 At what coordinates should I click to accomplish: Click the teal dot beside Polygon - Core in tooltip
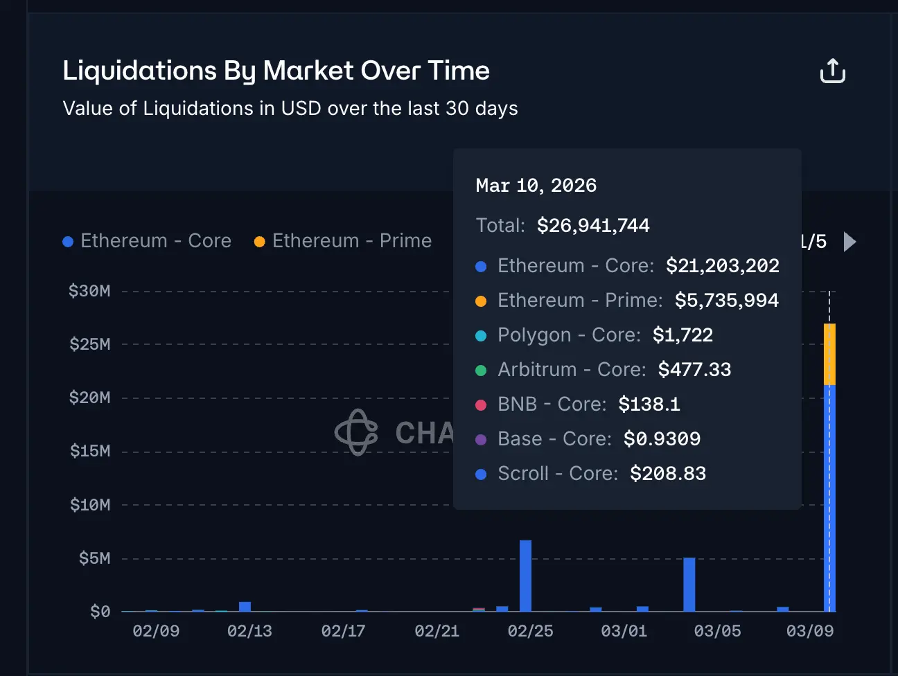point(480,335)
